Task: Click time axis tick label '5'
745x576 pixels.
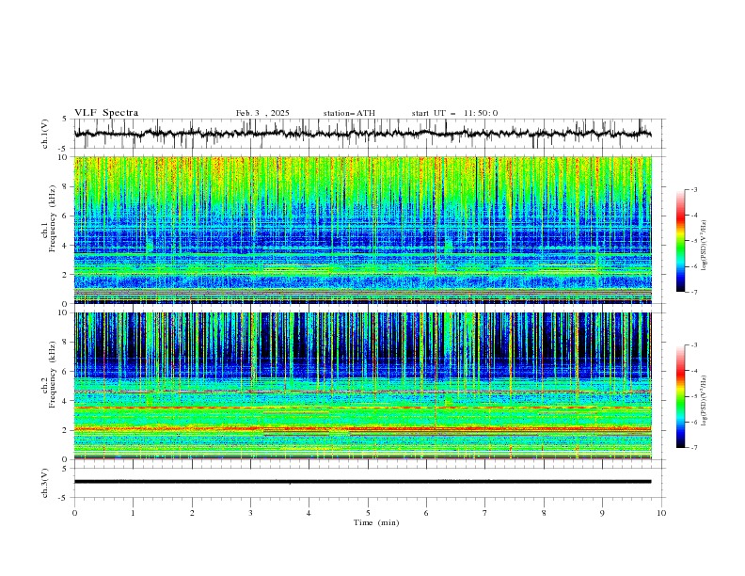Action: (368, 513)
